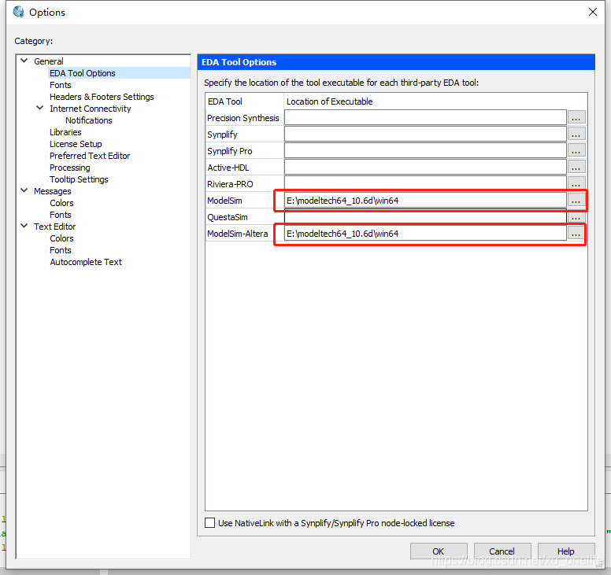The width and height of the screenshot is (611, 575).
Task: Click the Cancel button
Action: tap(502, 551)
